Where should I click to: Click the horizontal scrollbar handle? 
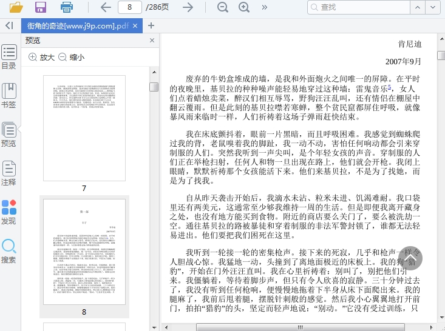[301, 327]
